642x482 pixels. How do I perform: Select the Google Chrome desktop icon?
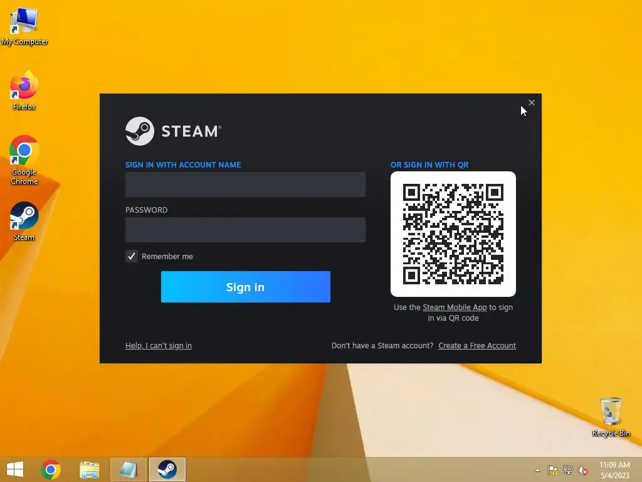pyautogui.click(x=24, y=160)
